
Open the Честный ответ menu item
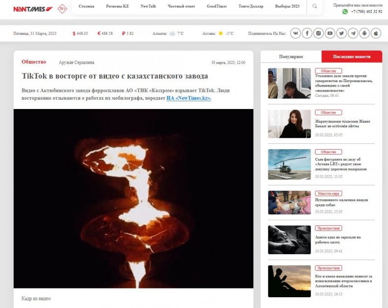(x=181, y=6)
